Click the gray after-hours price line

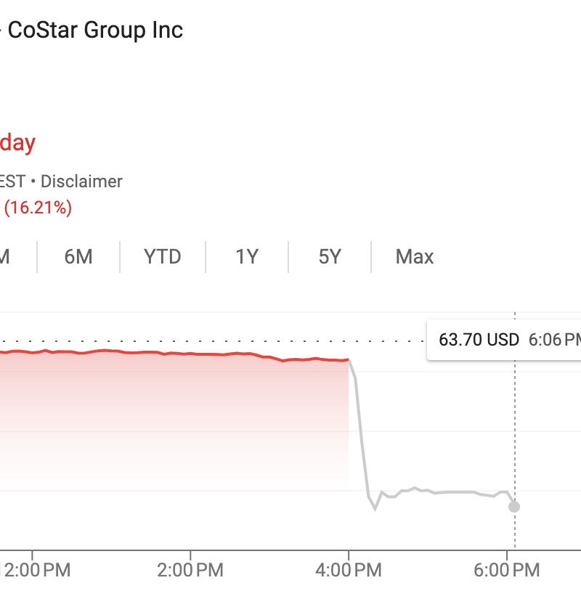point(450,492)
